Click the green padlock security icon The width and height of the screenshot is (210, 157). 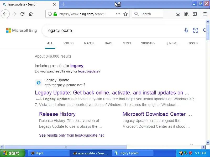click(x=55, y=14)
